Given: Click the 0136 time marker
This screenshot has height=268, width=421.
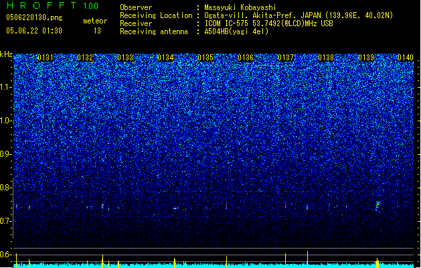Looking at the screenshot, I should click(246, 58).
